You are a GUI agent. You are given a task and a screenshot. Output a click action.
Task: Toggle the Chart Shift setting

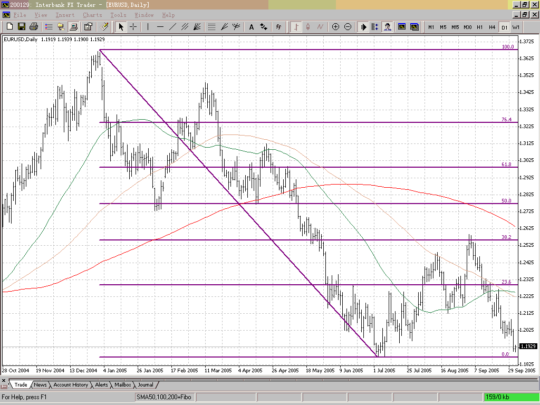click(x=375, y=27)
